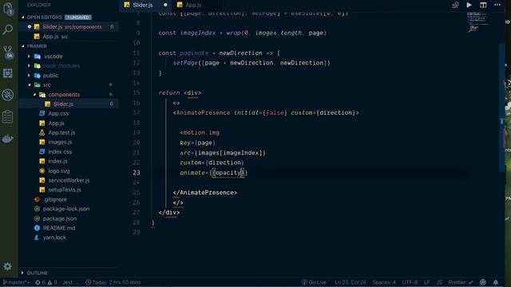Click the Ln 23, Col 26 position indicator
The height and width of the screenshot is (287, 511).
(x=351, y=282)
